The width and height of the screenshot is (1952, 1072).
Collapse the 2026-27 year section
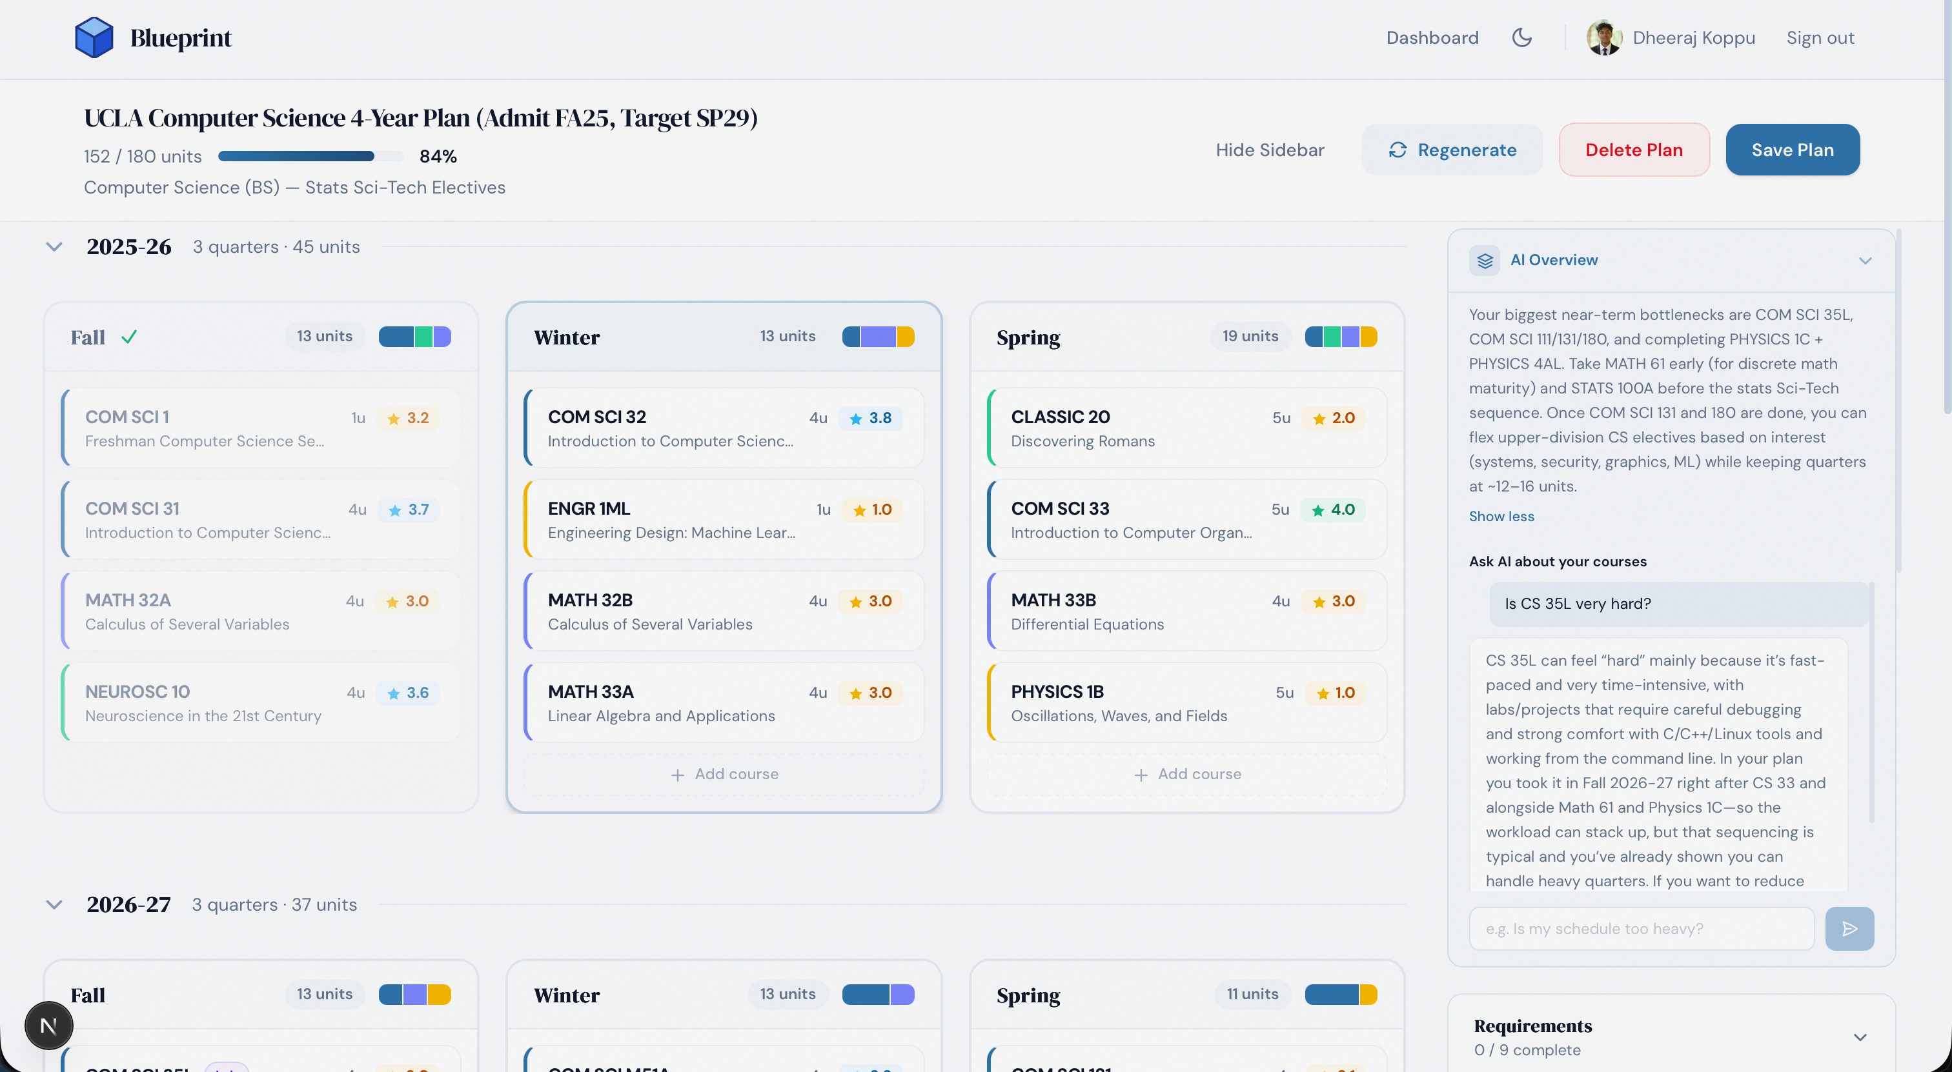(54, 905)
